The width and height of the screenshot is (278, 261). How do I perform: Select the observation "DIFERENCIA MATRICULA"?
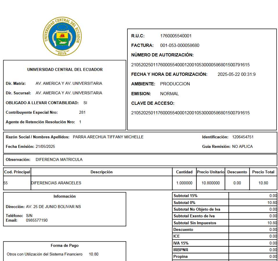click(x=59, y=159)
